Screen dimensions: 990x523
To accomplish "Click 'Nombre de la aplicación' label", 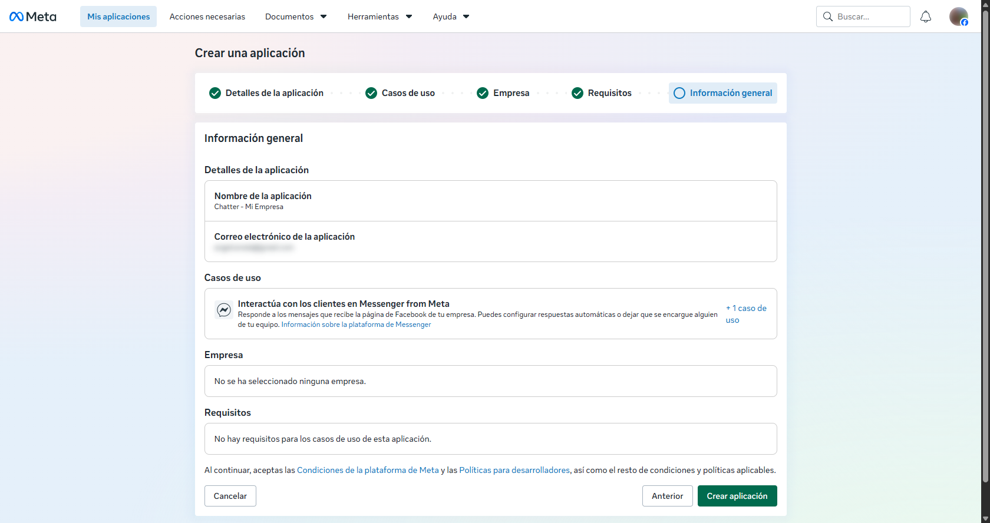I will point(263,196).
